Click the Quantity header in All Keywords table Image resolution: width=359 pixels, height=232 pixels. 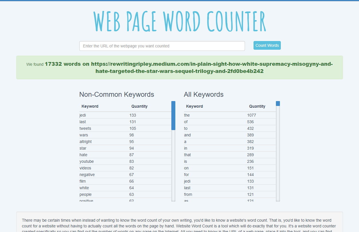click(x=257, y=106)
